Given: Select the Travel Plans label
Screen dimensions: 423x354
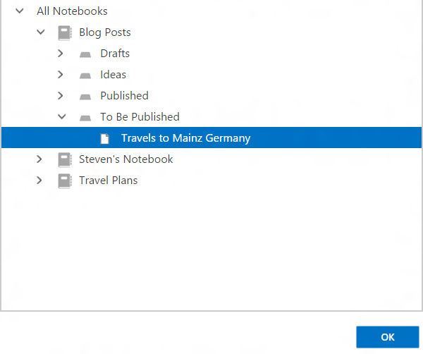Looking at the screenshot, I should (x=108, y=181).
